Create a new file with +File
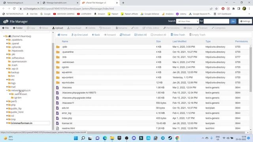Screen dimensions: 253x142 point(5,28)
